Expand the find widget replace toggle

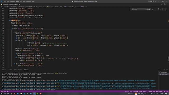(131, 9)
